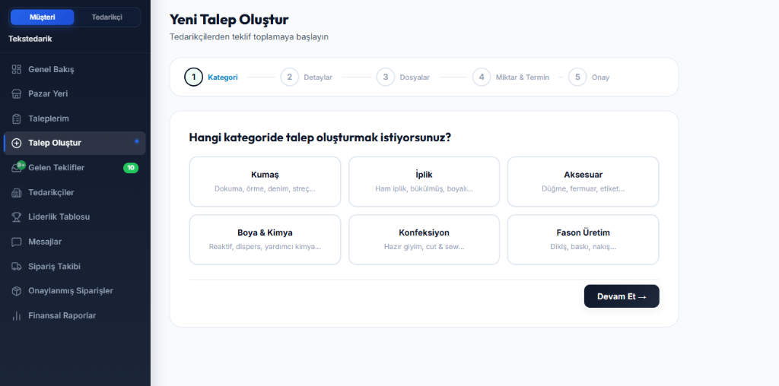Click the Devam Et button
Viewport: 779px width, 386px height.
tap(622, 296)
